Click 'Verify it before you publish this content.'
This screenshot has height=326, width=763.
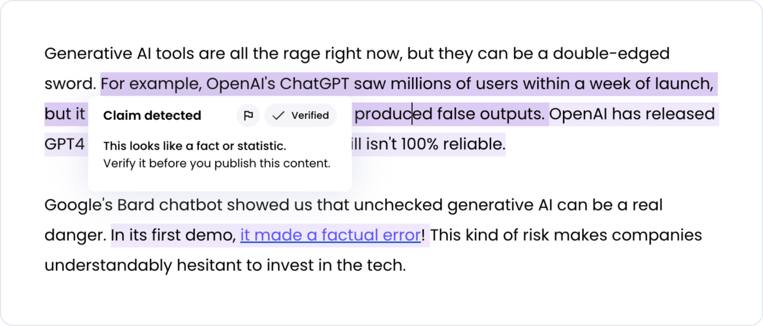click(x=217, y=164)
